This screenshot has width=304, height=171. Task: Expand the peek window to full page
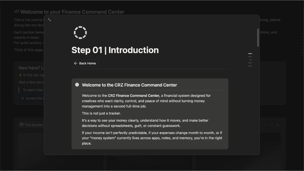(x=49, y=20)
